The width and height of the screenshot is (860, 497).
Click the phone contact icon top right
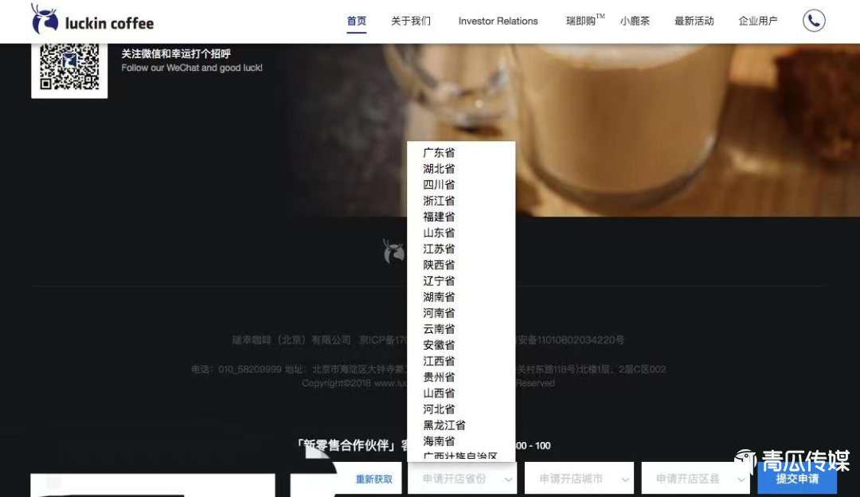pos(814,20)
